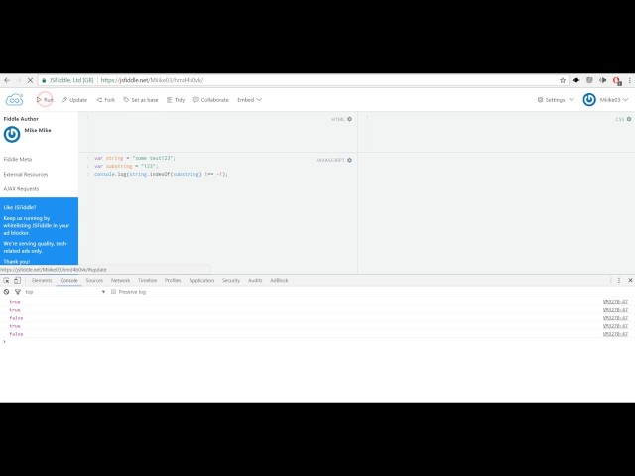Click the Mike Mike author avatar
This screenshot has width=635, height=476.
coord(12,135)
